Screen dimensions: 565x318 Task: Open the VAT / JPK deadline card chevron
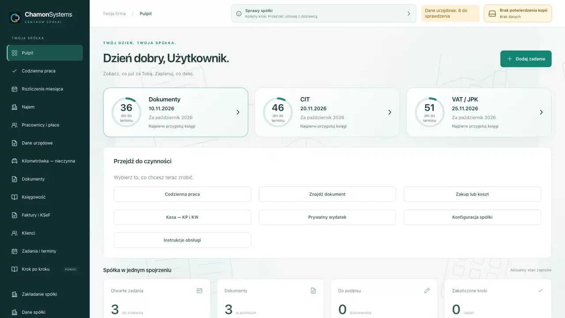click(x=541, y=112)
